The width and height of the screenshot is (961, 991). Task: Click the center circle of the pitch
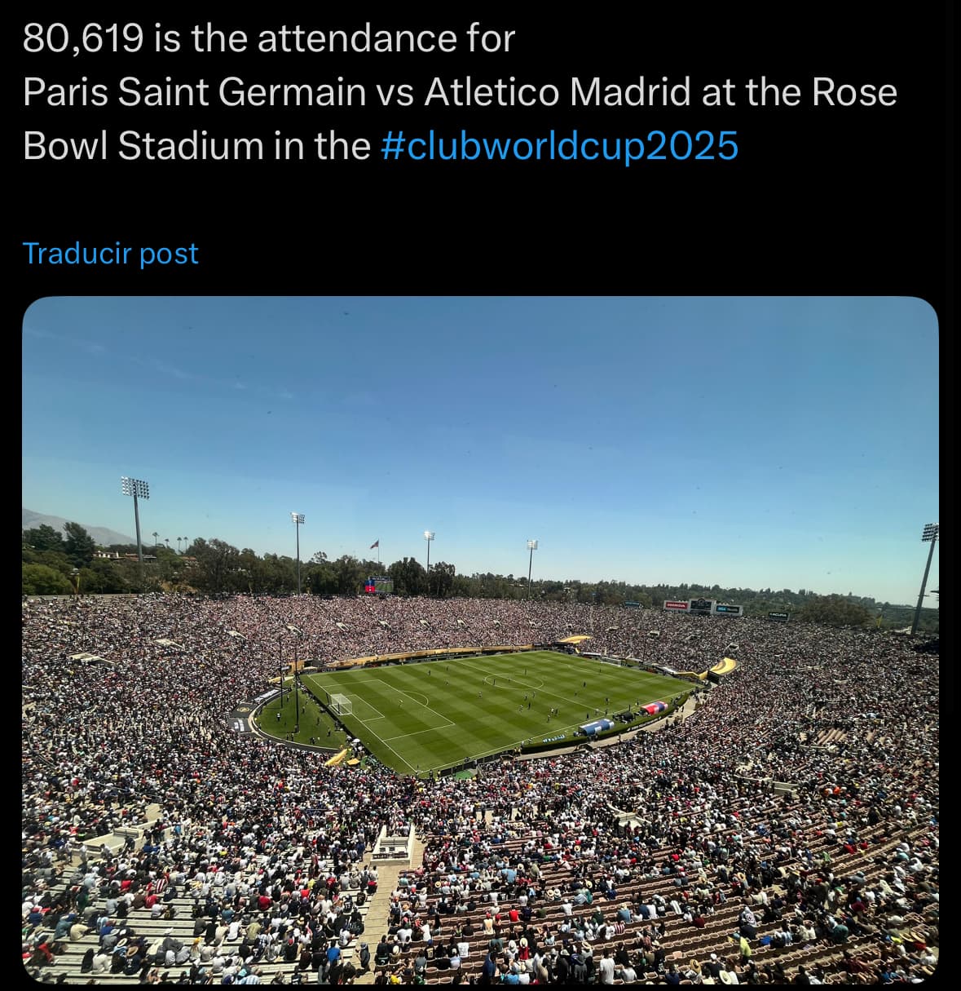click(514, 680)
